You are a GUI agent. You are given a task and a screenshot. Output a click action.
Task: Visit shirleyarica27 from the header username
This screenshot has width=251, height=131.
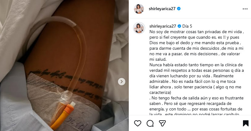[x=162, y=9]
